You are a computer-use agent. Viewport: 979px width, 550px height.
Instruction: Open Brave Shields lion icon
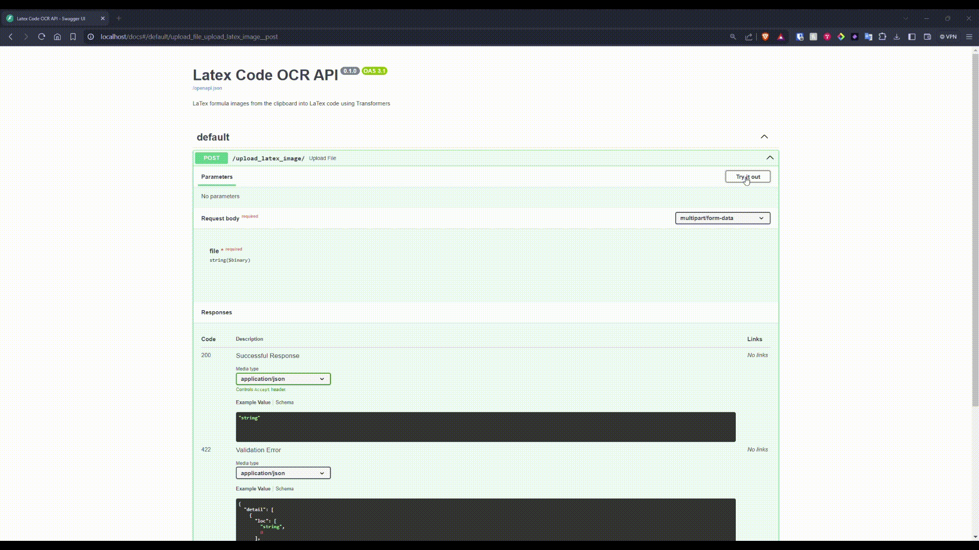pyautogui.click(x=765, y=37)
